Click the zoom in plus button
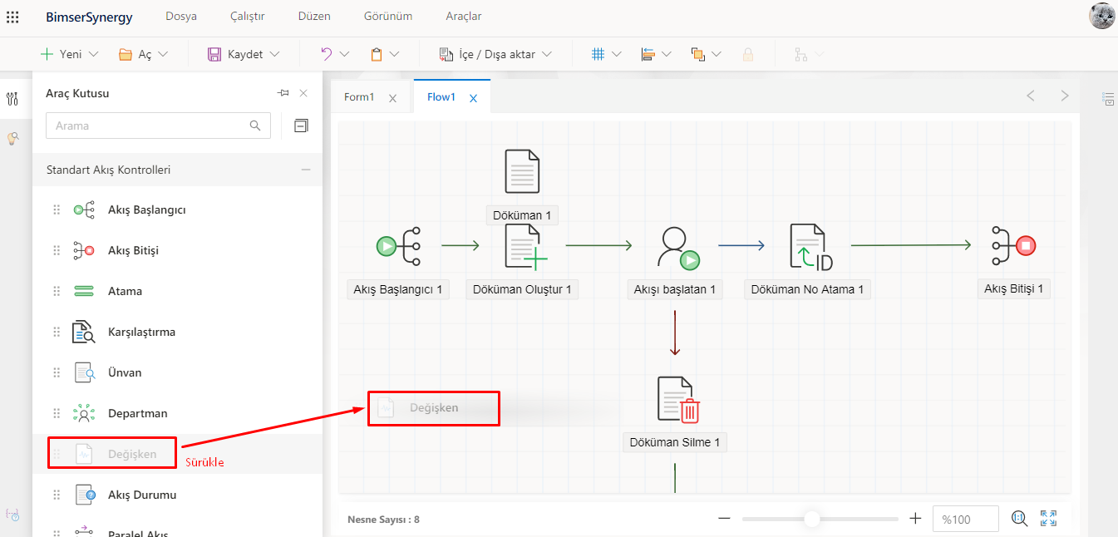1118x537 pixels. [x=915, y=518]
